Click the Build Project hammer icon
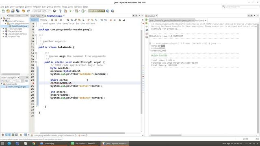Screen dimensions: 260x146 pyautogui.click(x=61, y=11)
